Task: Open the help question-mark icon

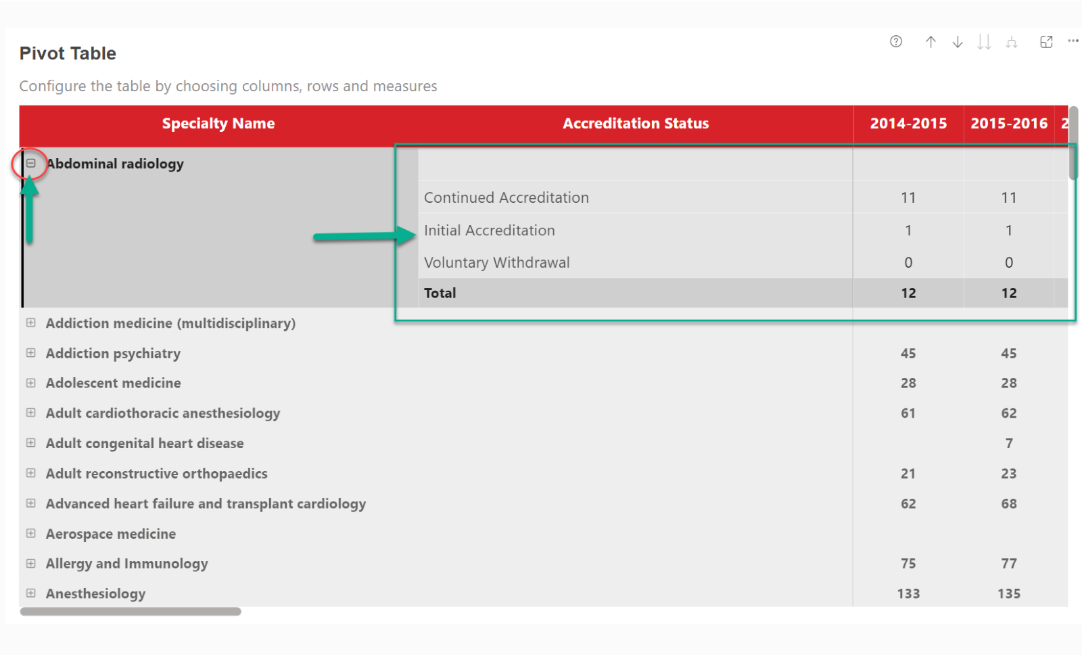Action: [x=896, y=42]
